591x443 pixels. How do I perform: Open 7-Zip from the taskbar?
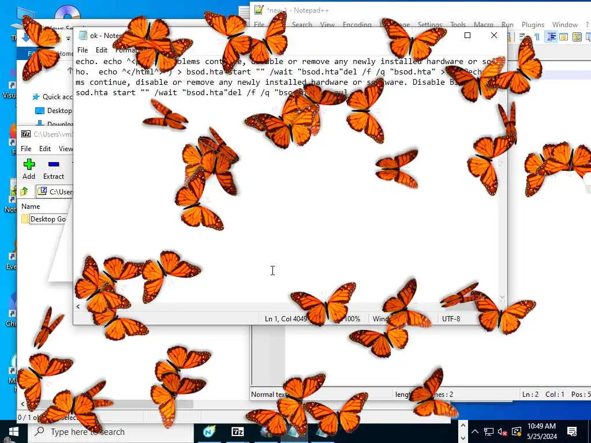click(237, 431)
